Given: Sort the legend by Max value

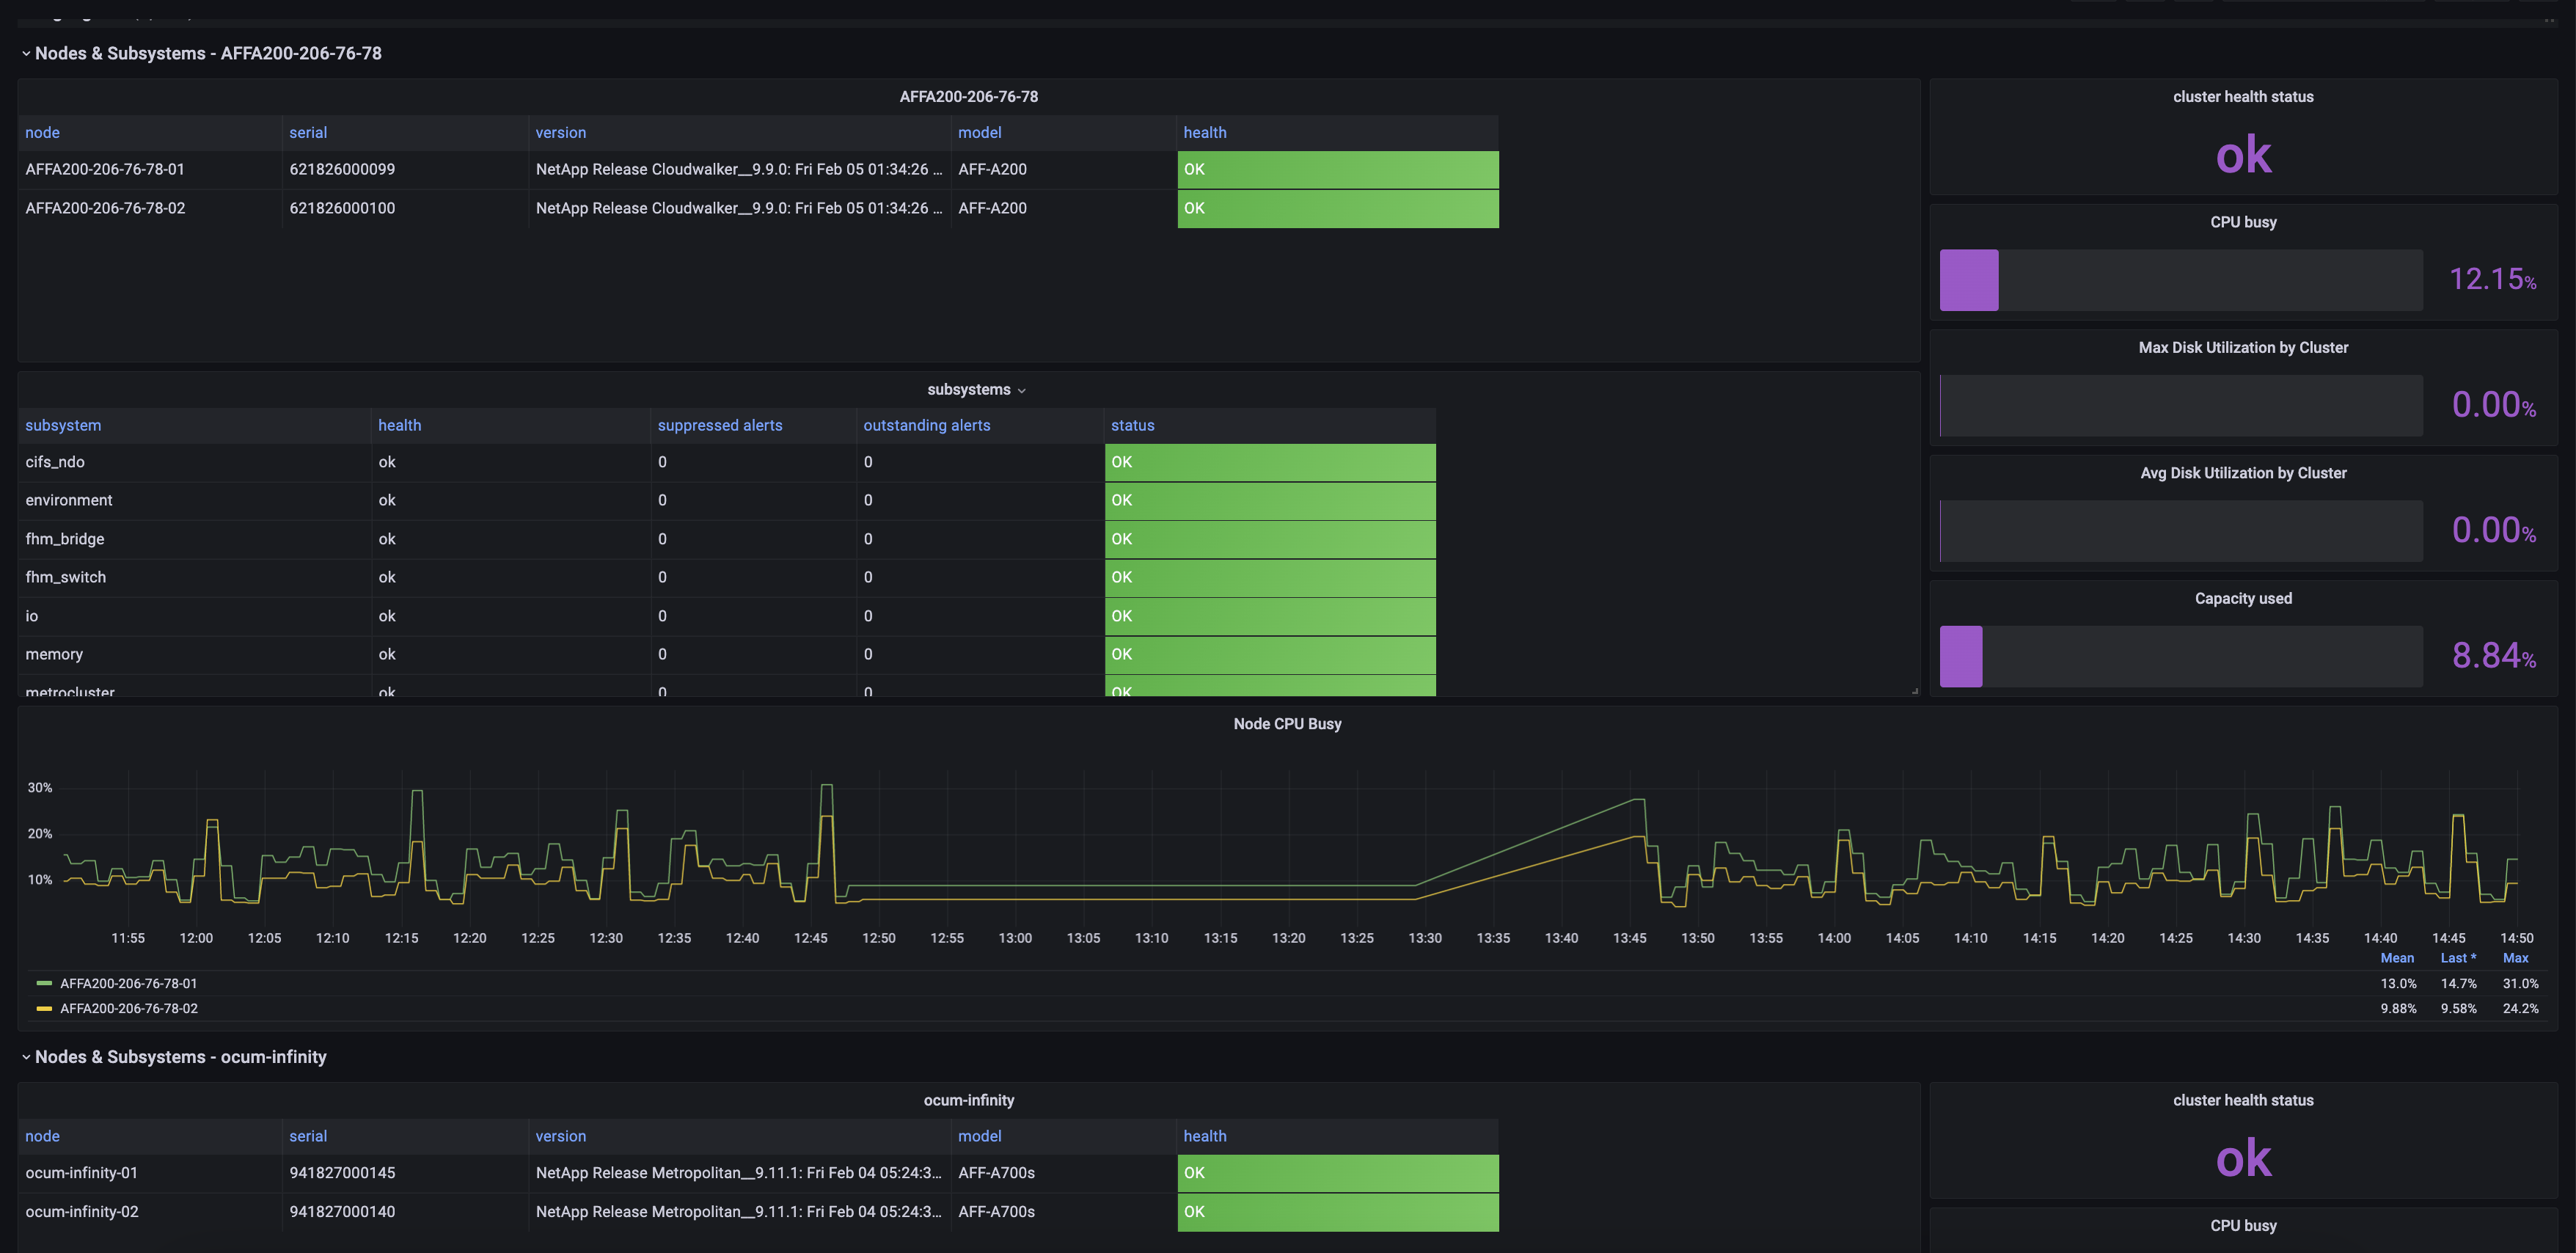Looking at the screenshot, I should (2517, 957).
